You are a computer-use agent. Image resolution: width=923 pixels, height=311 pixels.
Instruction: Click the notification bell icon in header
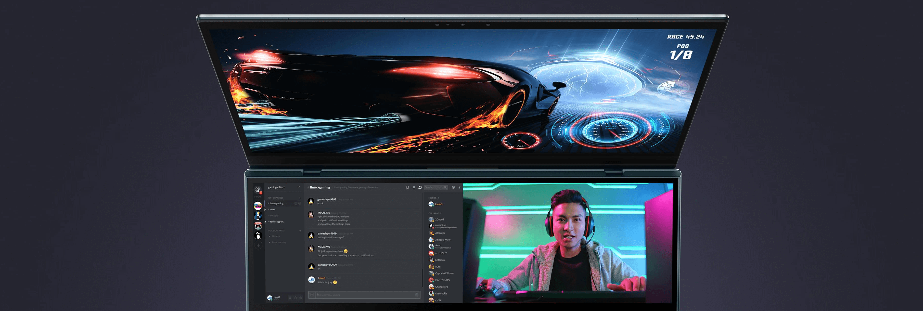point(408,187)
